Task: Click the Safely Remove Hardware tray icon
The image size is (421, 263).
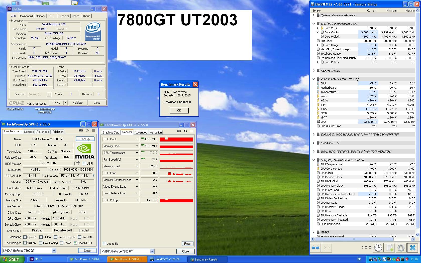Action: point(380,259)
